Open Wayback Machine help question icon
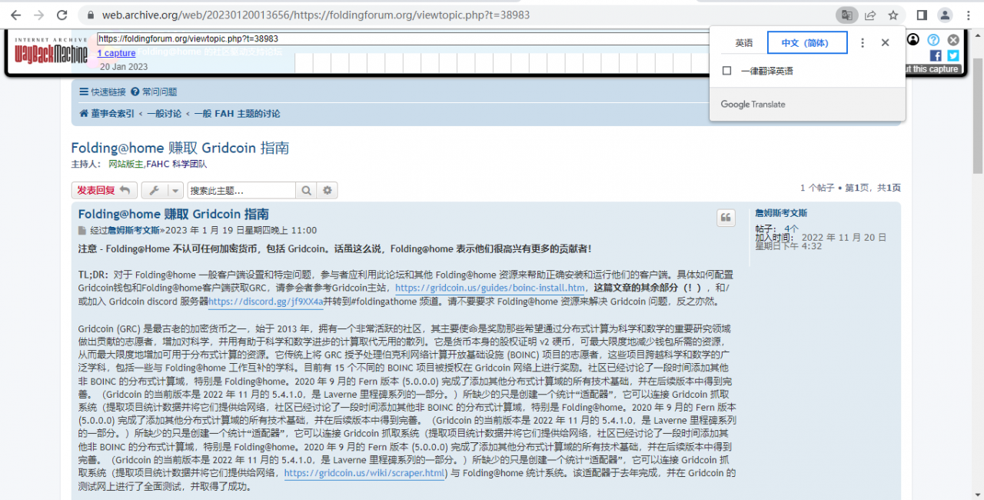 [x=933, y=39]
